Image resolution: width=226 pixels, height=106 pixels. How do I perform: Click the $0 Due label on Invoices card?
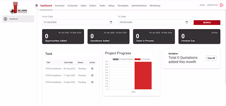[214, 33]
